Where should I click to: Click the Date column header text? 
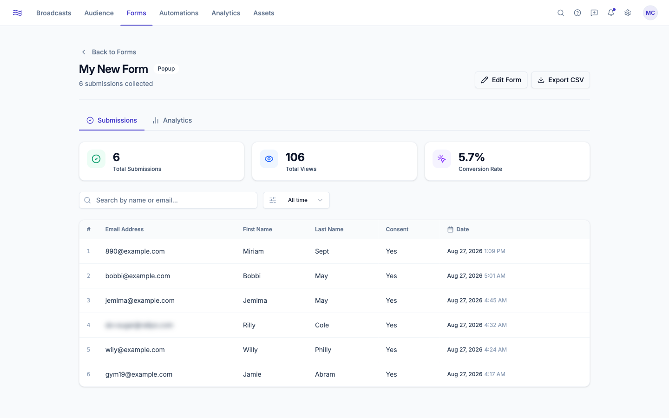(462, 229)
